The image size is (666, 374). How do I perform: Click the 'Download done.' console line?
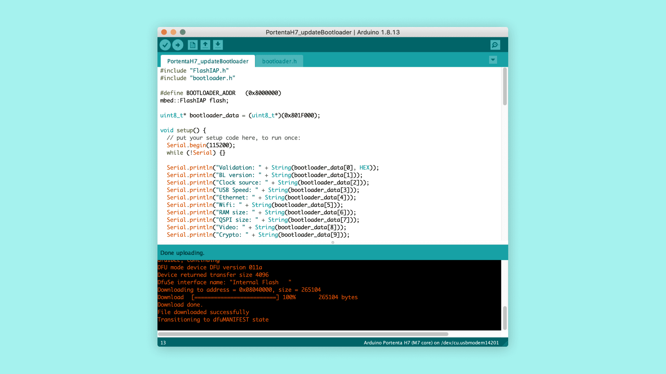180,305
